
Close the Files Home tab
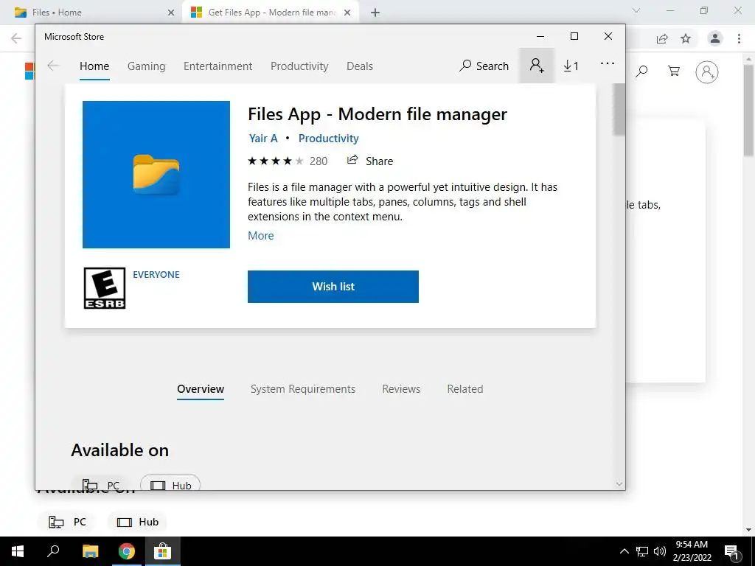(171, 13)
